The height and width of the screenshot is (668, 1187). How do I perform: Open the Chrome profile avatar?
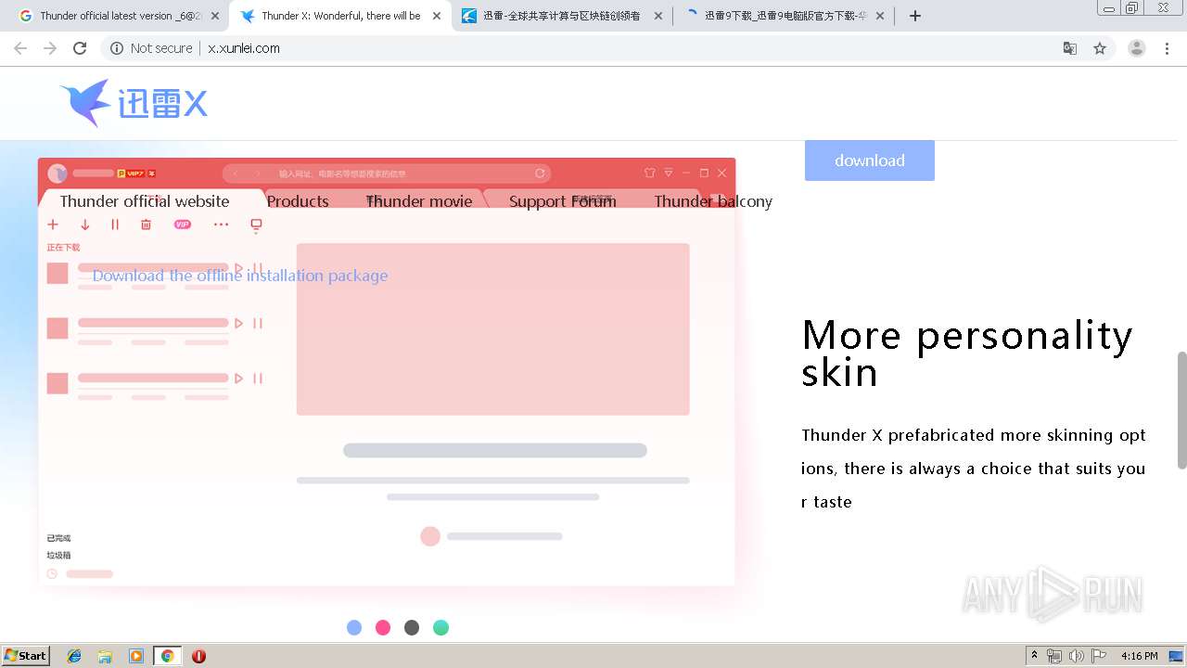click(x=1137, y=48)
